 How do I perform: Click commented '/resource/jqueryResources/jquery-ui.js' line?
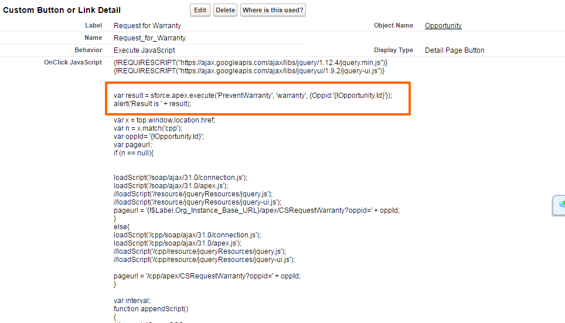pyautogui.click(x=198, y=202)
